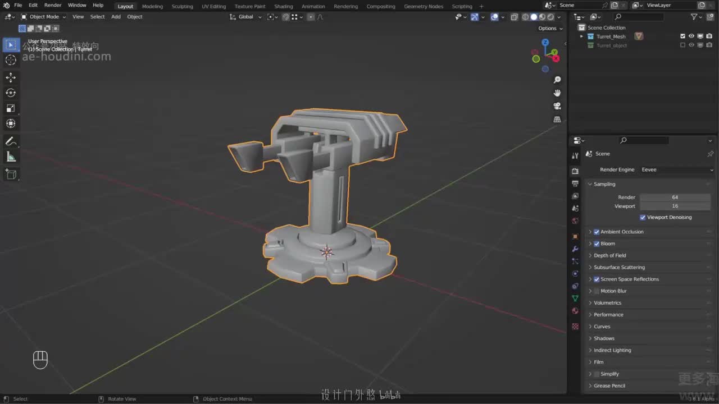
Task: Adjust the Render samples value field
Action: tap(675, 198)
